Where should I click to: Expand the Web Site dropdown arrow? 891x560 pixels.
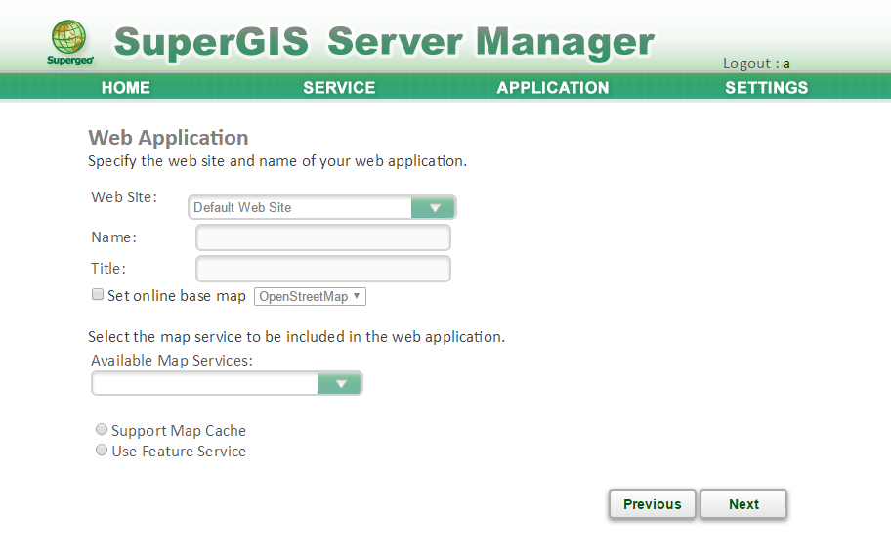pyautogui.click(x=434, y=207)
